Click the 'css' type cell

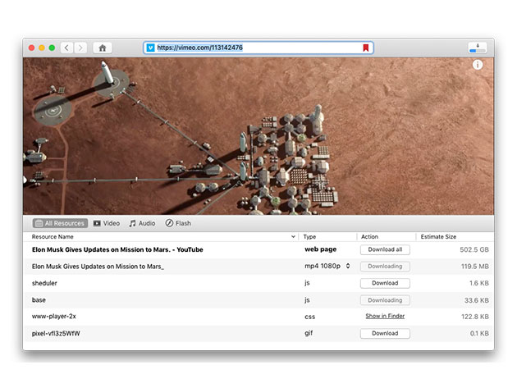[x=309, y=317]
